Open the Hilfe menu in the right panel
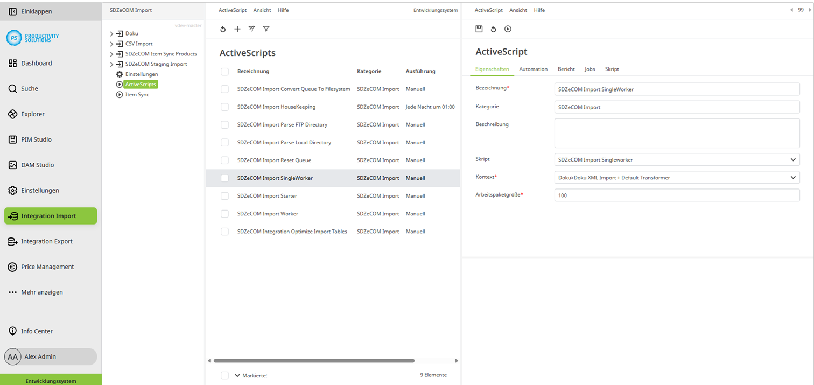814x385 pixels. click(539, 10)
